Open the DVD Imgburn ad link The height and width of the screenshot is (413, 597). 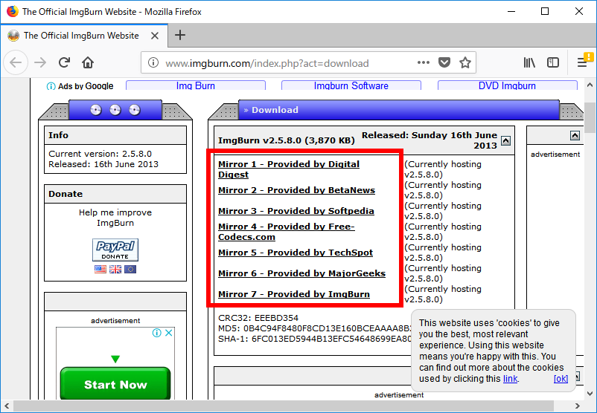point(507,85)
